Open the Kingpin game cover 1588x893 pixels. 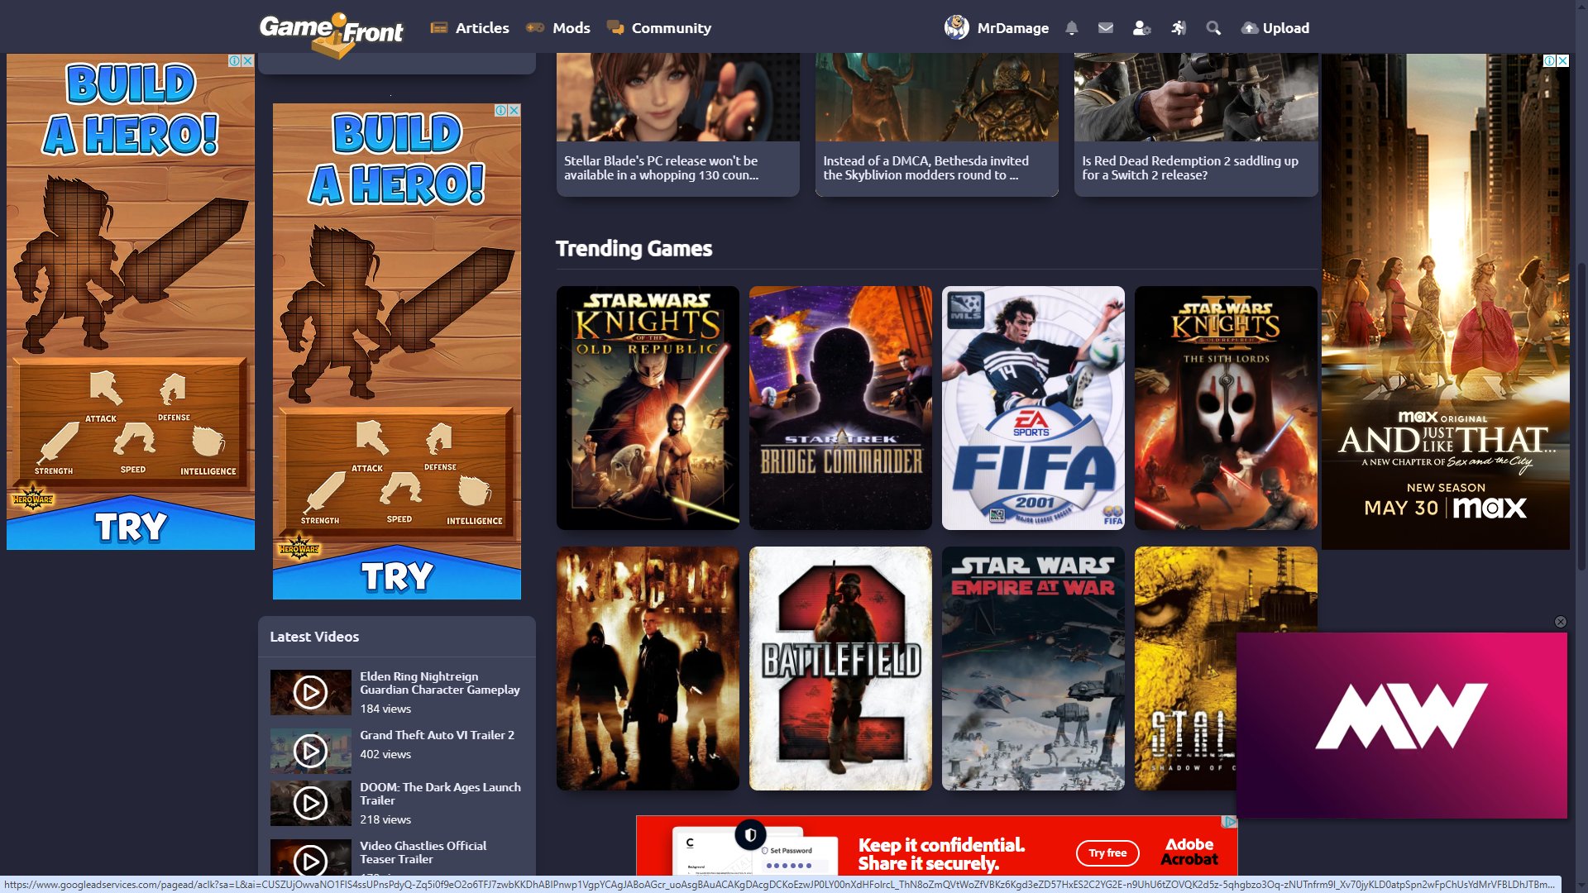tap(648, 668)
